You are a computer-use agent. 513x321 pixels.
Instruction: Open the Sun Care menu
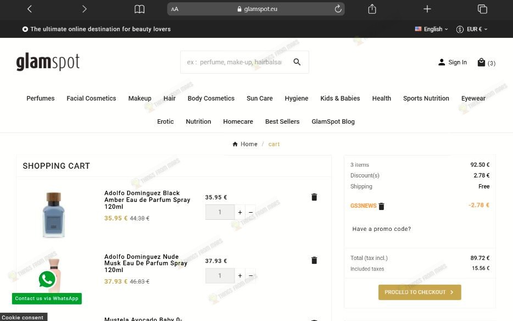(259, 98)
